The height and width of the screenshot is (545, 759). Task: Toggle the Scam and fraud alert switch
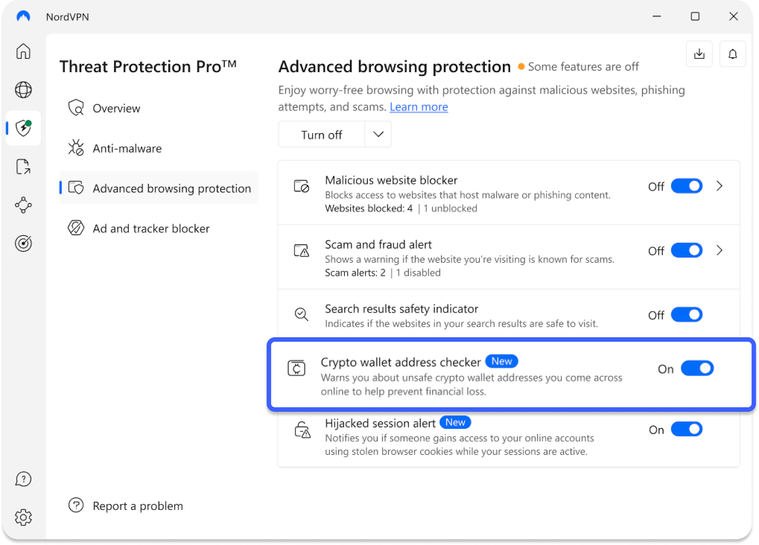click(686, 250)
